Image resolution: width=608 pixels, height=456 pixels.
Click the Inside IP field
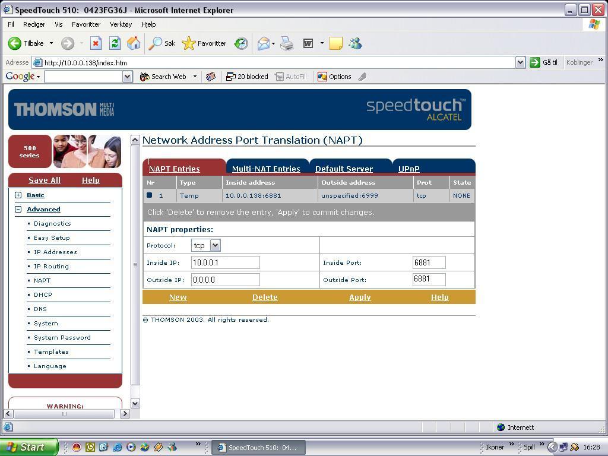point(225,262)
